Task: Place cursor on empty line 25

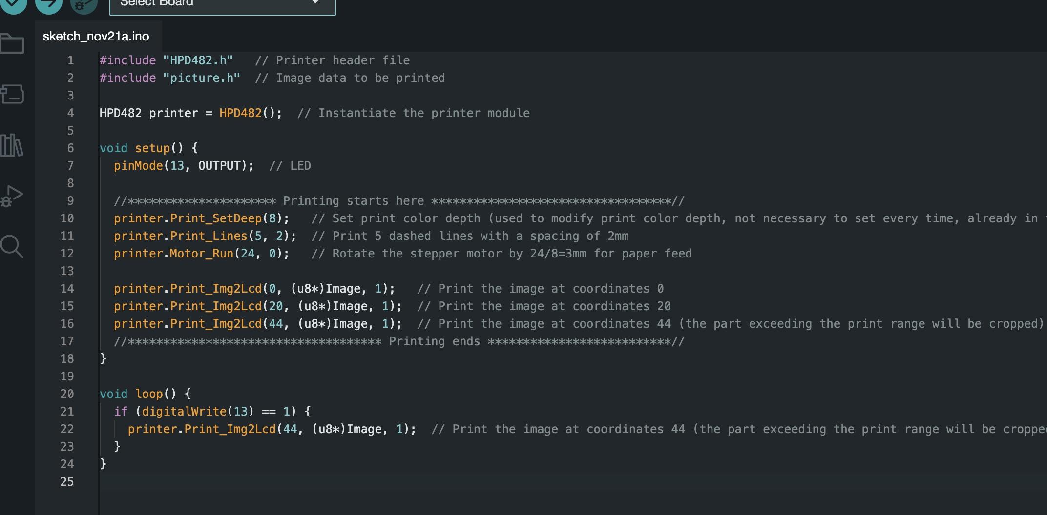Action: 293,482
